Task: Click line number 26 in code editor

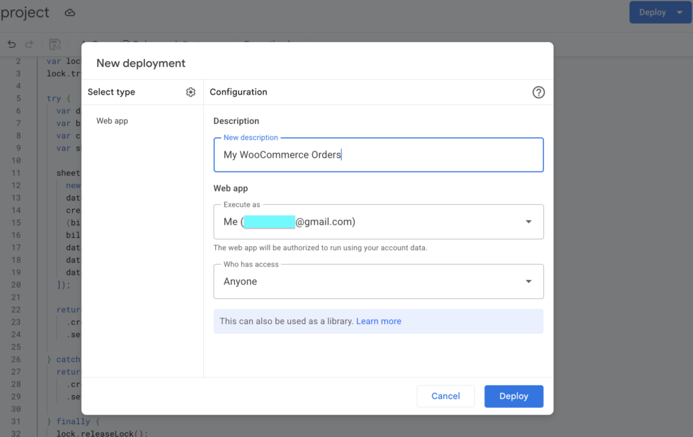Action: click(16, 359)
